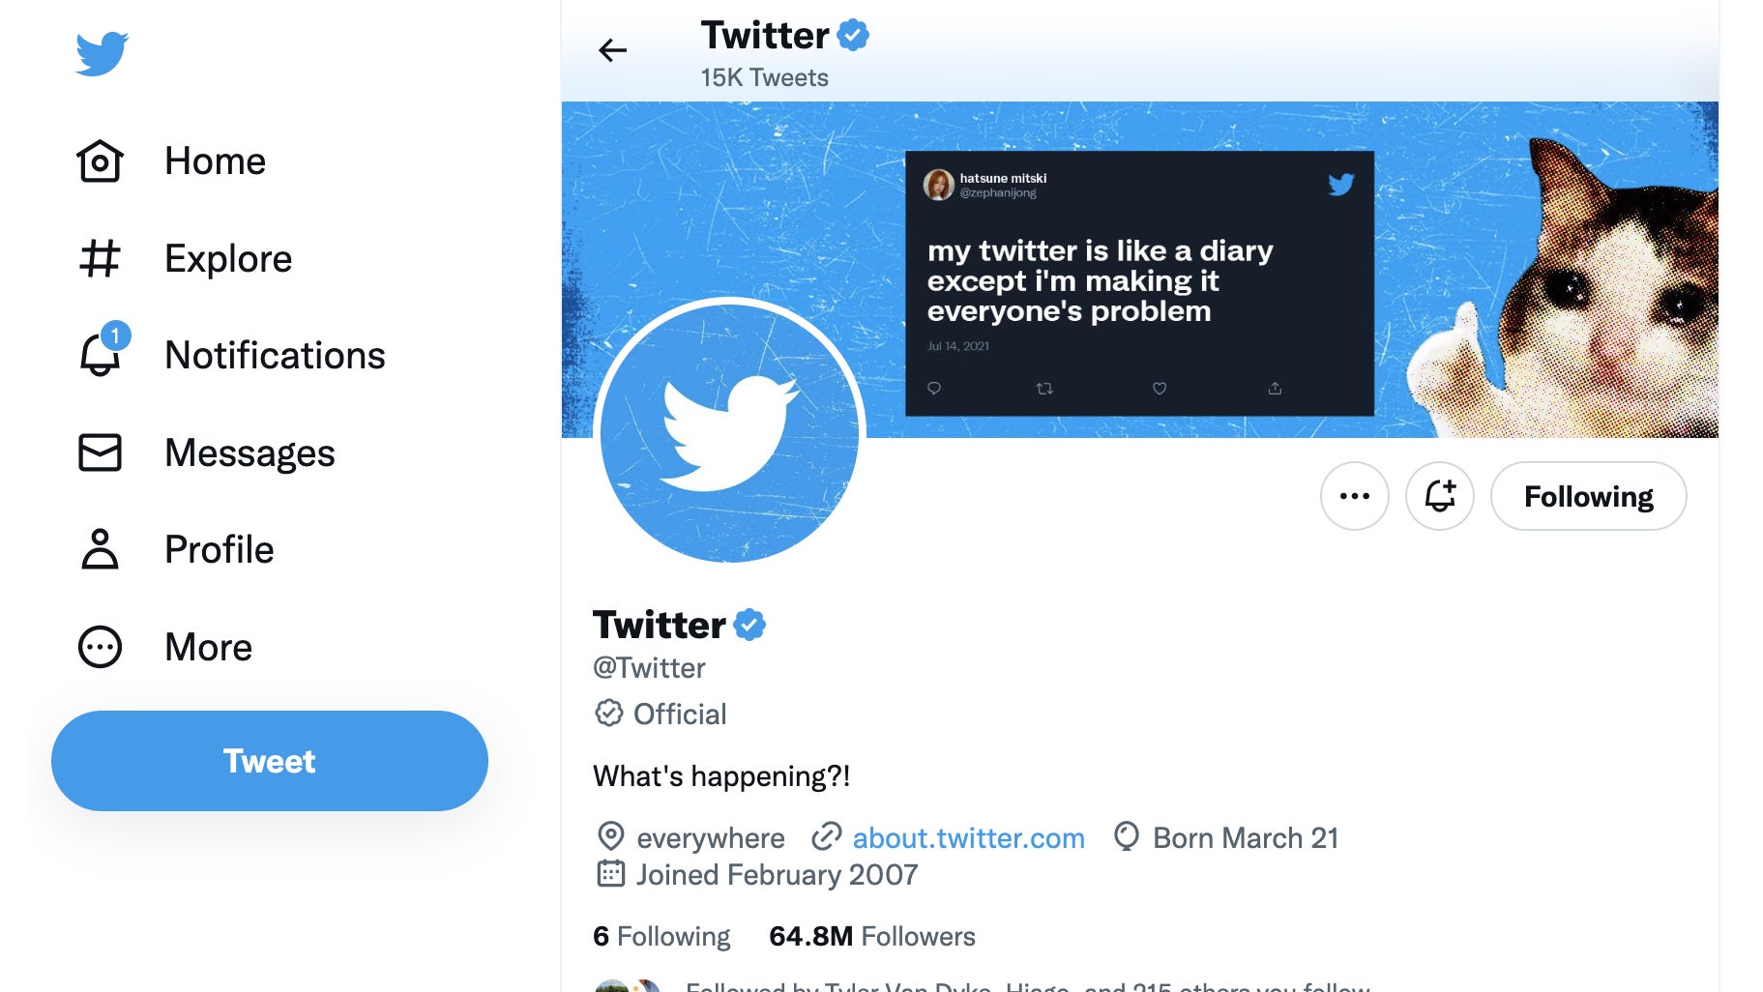Image resolution: width=1763 pixels, height=992 pixels.
Task: Click the Twitter bird logo in sidebar
Action: pyautogui.click(x=103, y=53)
